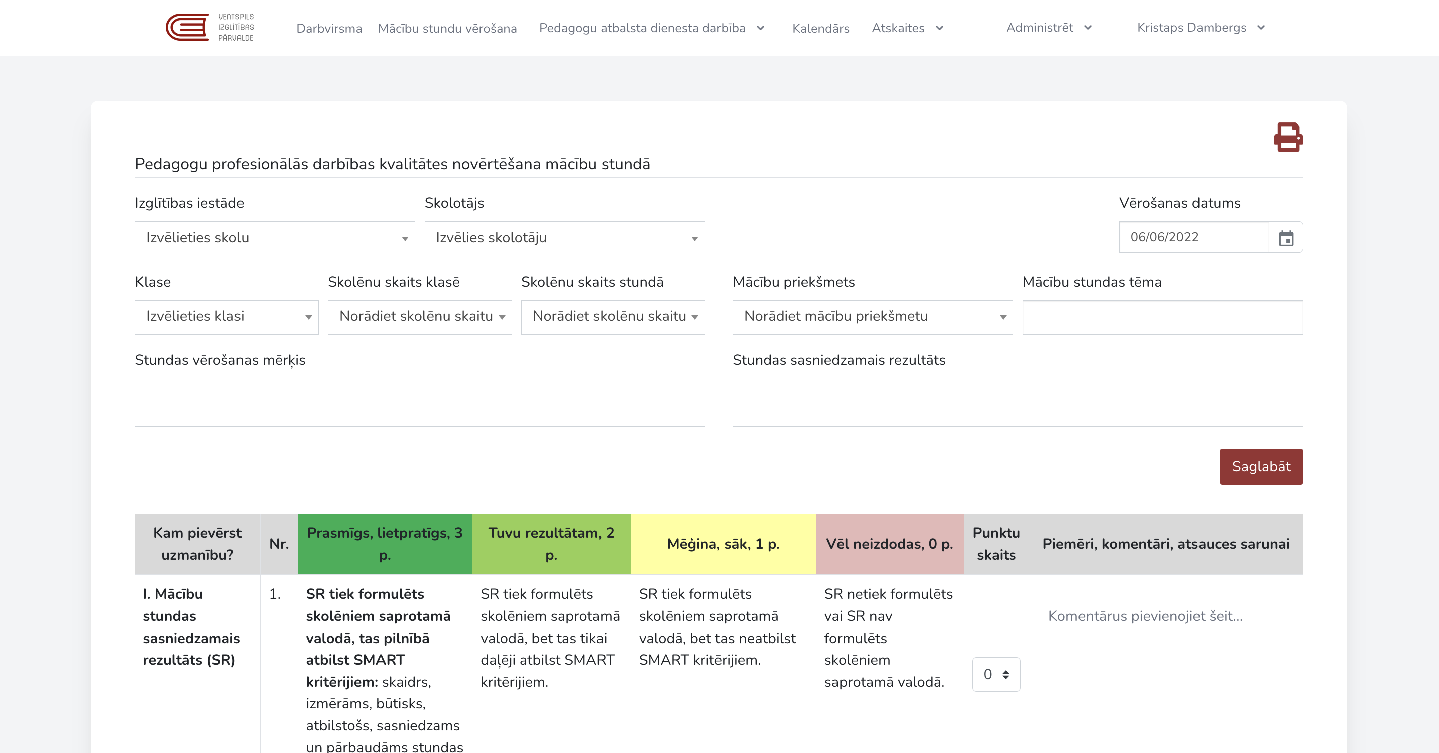This screenshot has height=753, width=1439.
Task: Click the Stundas vērošanas mērķis text area
Action: (x=420, y=402)
